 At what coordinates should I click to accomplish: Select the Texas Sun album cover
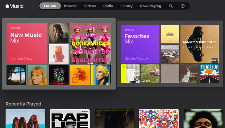click(x=209, y=74)
